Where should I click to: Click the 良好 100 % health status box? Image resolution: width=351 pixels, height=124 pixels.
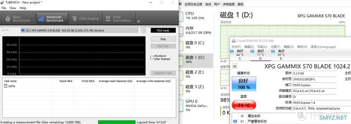point(244,84)
